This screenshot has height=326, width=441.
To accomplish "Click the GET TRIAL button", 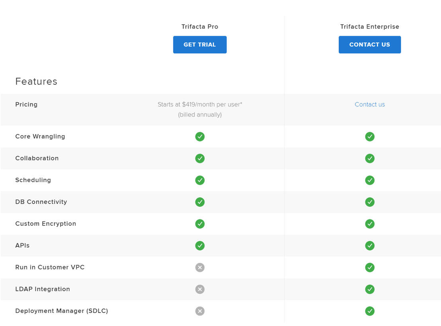I will pyautogui.click(x=200, y=45).
